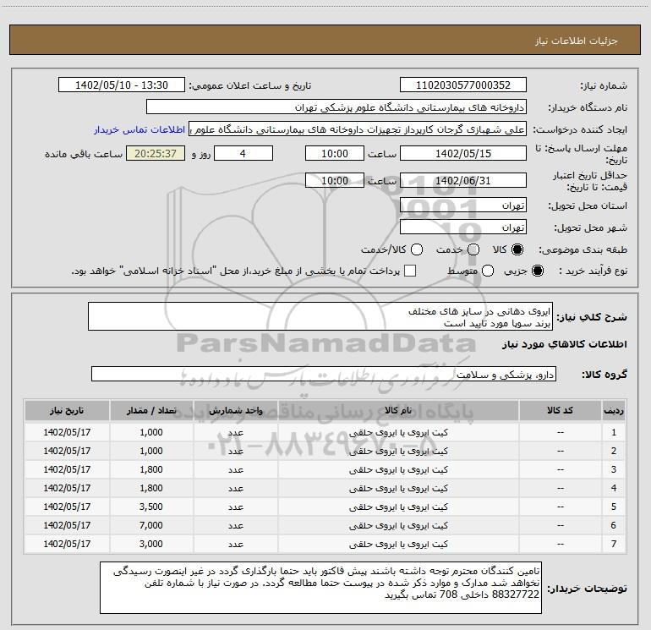The width and height of the screenshot is (651, 630).
Task: Click the کد کالا column header
Action: click(x=560, y=411)
